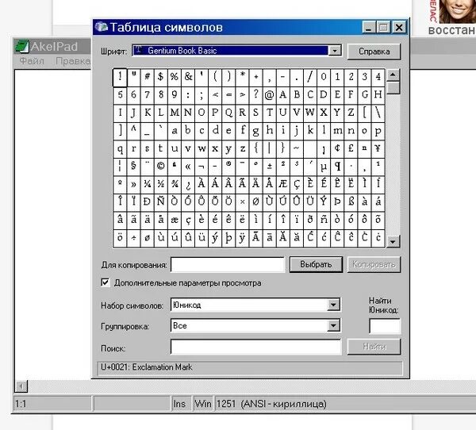Screen dimensions: 476x430
Task: Select the lowercase w character cell
Action: tap(202, 149)
